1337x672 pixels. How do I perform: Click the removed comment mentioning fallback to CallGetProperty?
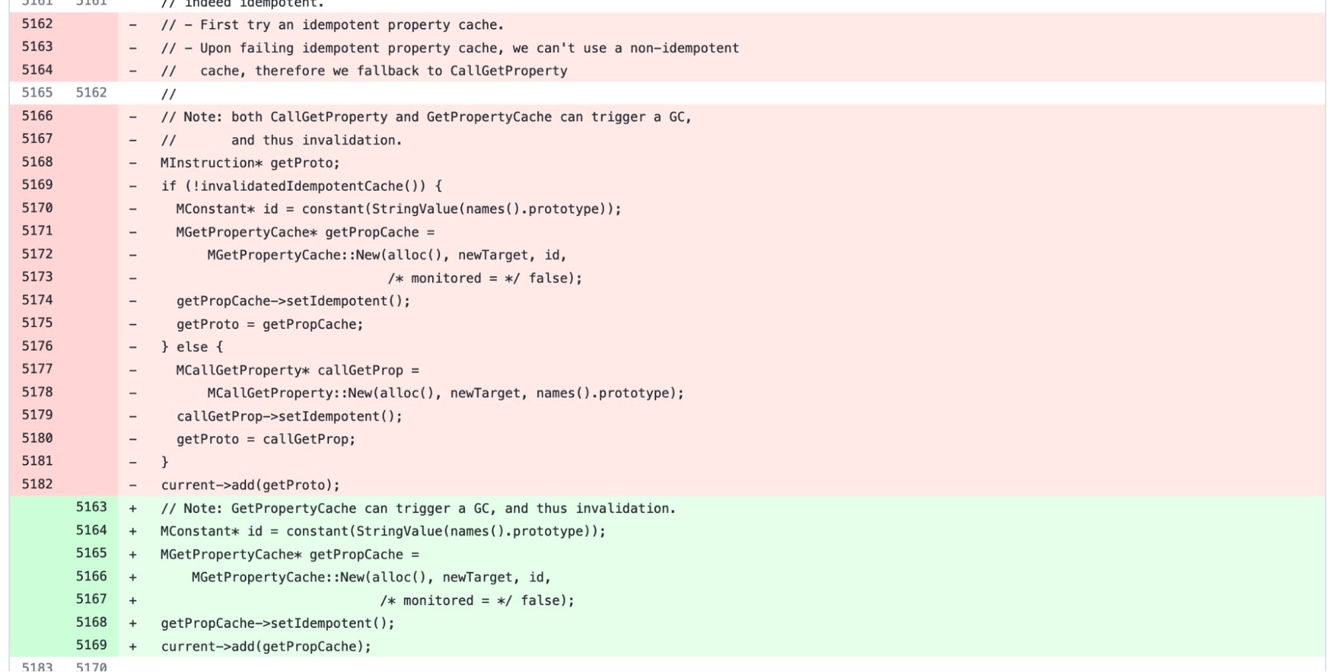(364, 71)
